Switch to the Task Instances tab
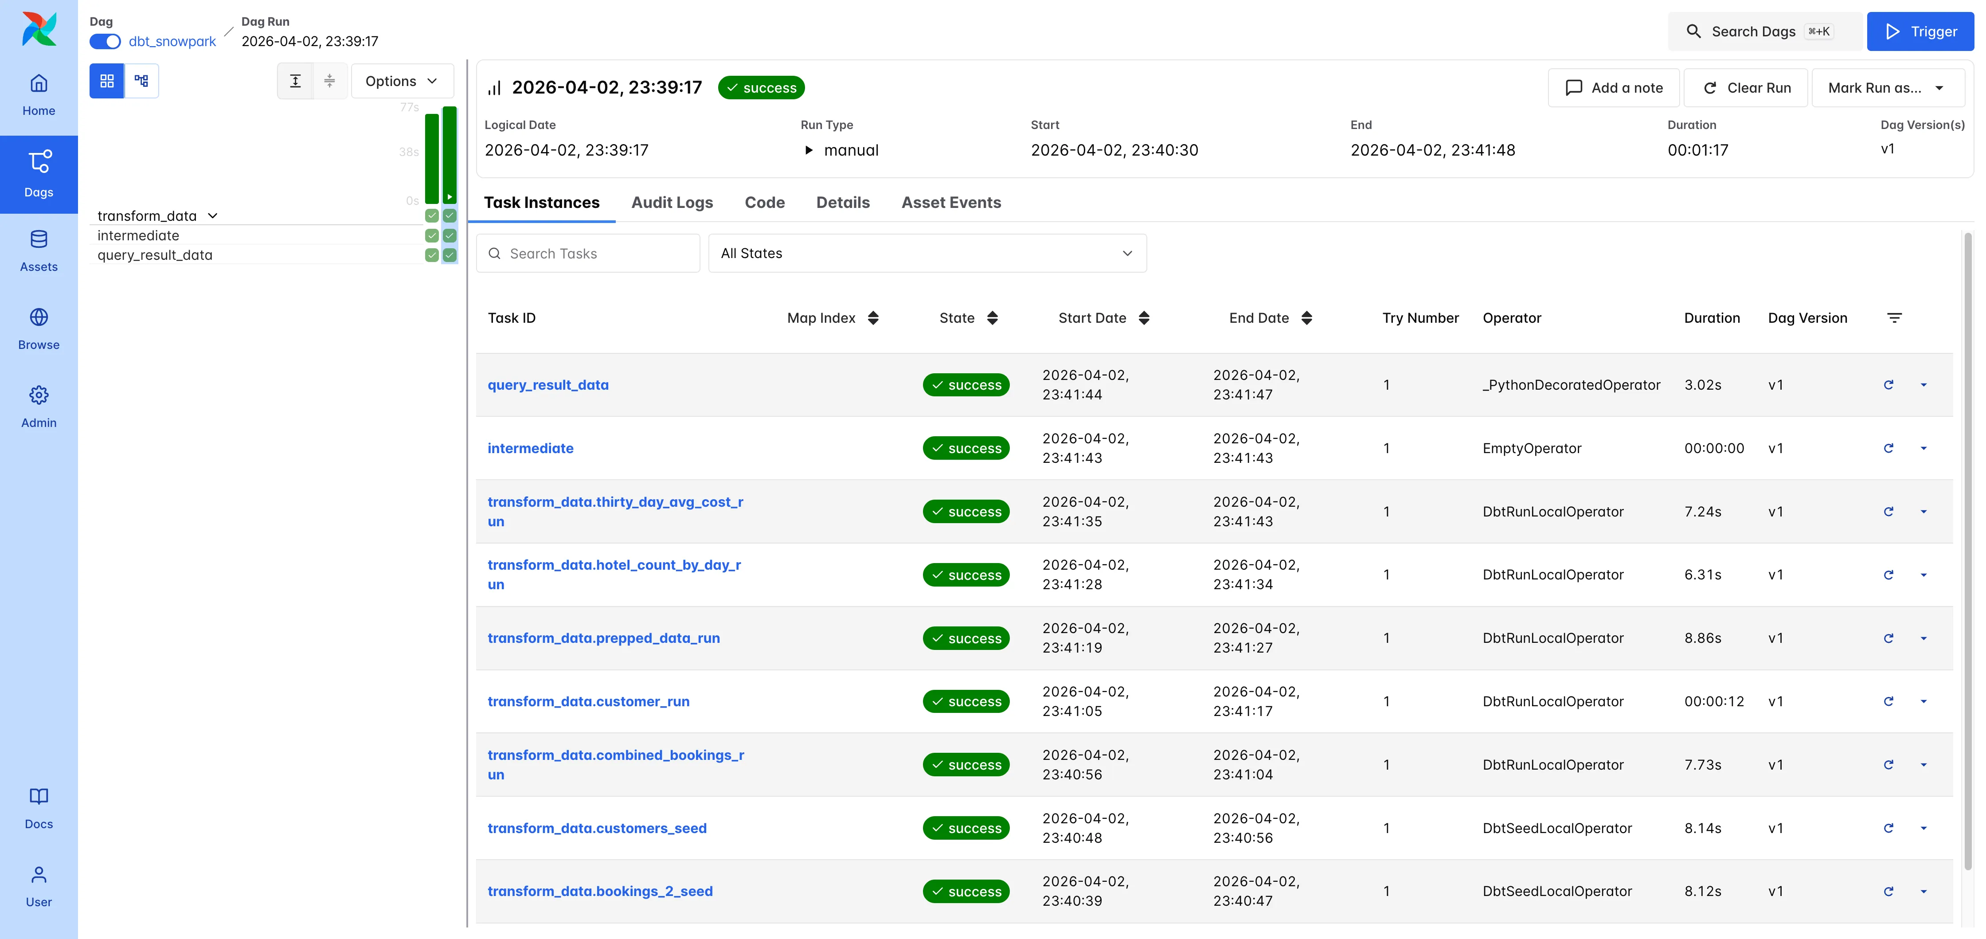 click(541, 203)
